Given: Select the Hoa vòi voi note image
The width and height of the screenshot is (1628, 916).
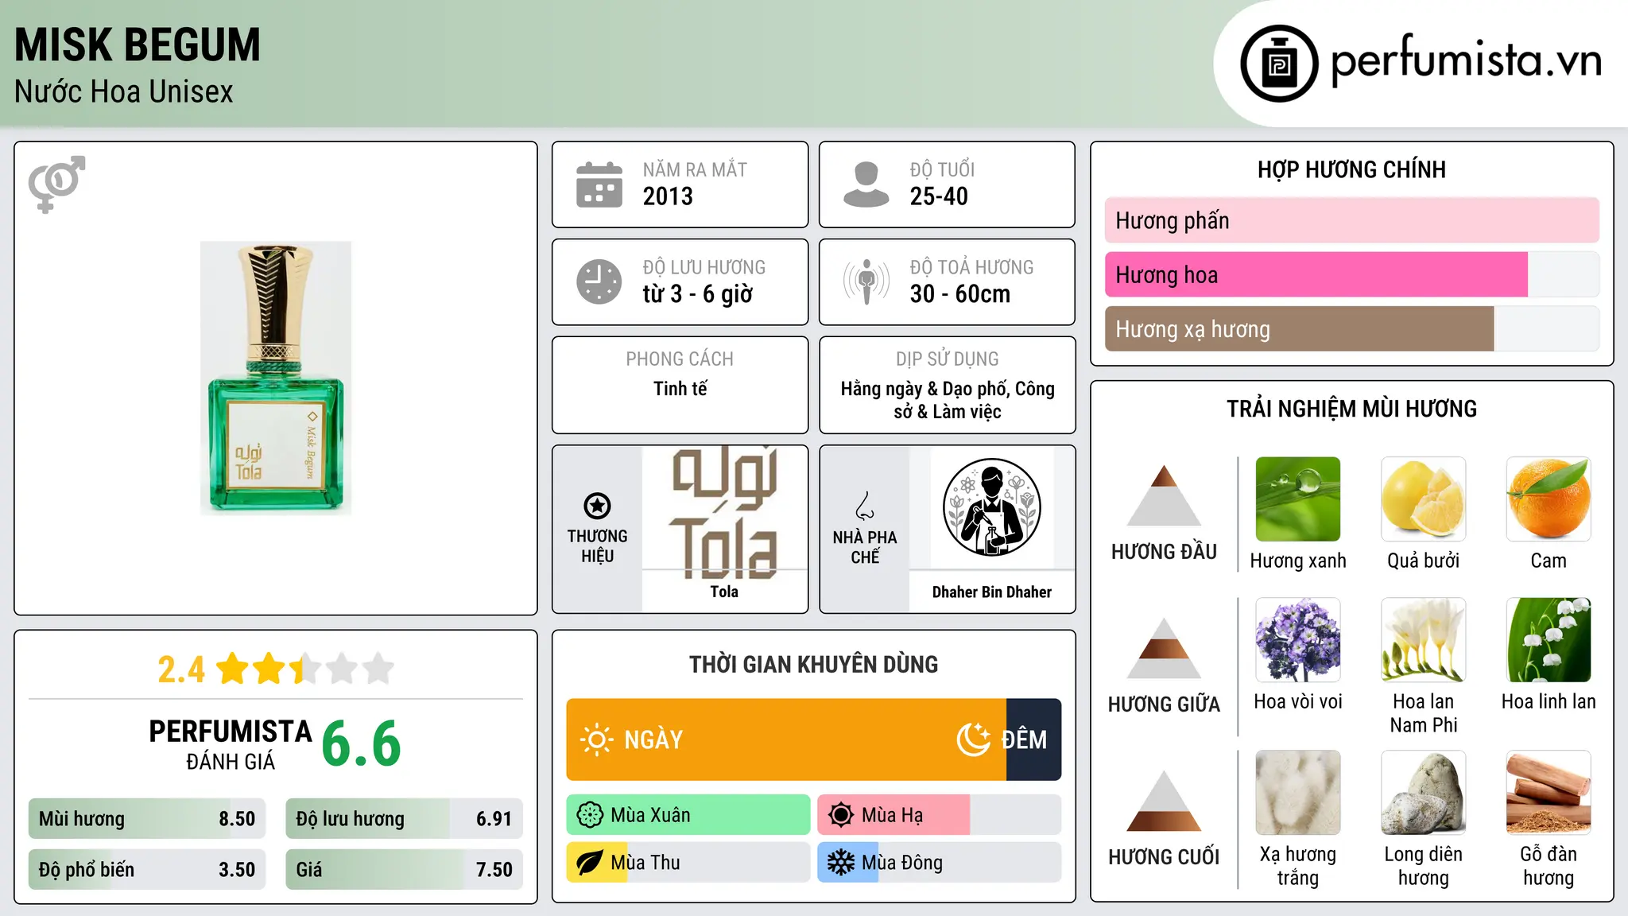Looking at the screenshot, I should click(1298, 640).
